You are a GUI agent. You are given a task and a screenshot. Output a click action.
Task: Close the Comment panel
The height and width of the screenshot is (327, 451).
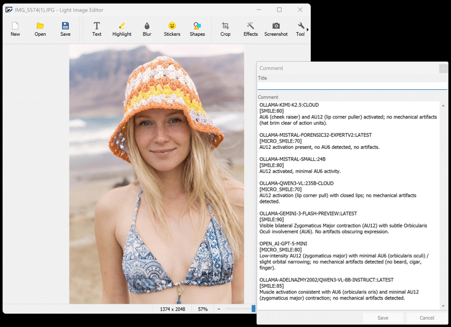point(443,68)
